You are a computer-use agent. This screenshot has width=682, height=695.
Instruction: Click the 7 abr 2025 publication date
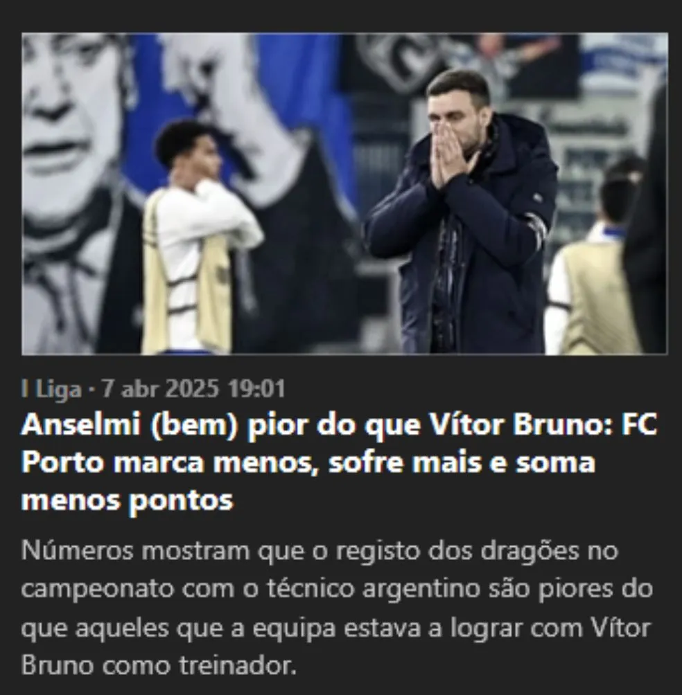[x=160, y=389]
